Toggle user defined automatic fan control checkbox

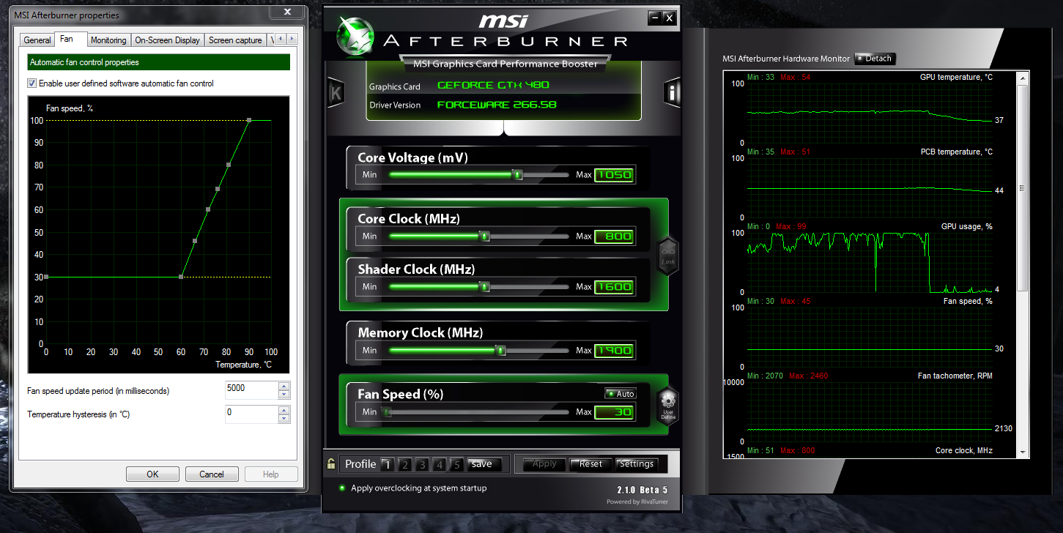[32, 83]
